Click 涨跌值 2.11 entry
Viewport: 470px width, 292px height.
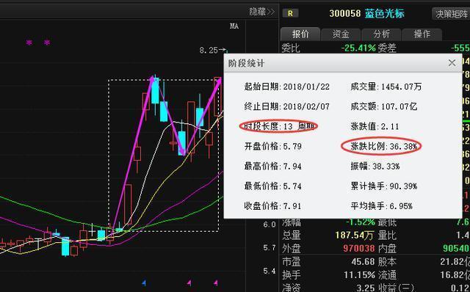click(375, 126)
